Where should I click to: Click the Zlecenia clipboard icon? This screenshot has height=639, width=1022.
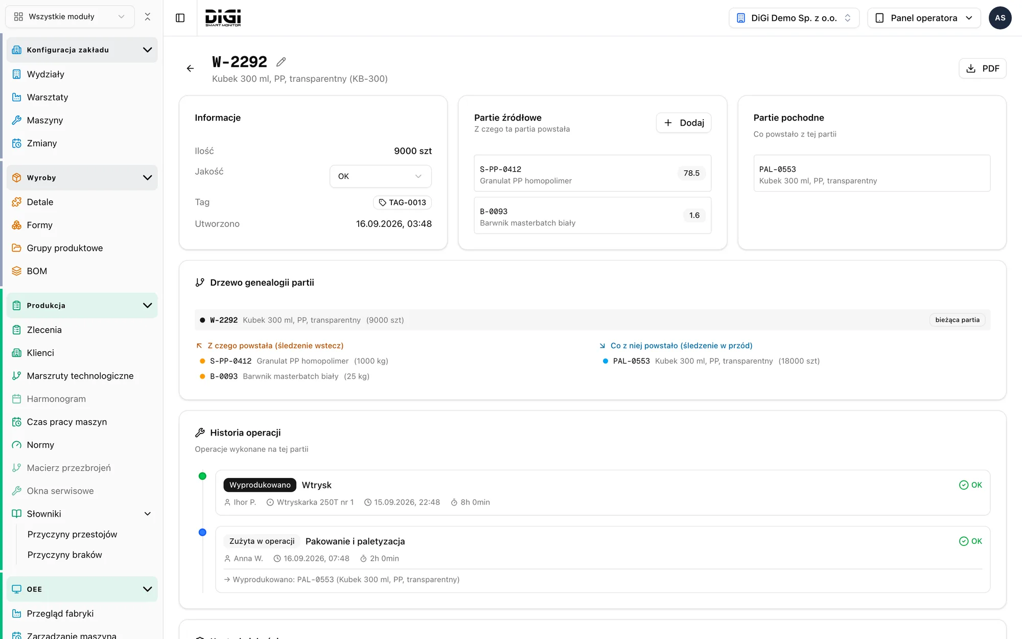point(17,330)
